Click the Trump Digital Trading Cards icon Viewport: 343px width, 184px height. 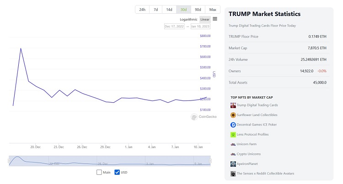[233, 105]
